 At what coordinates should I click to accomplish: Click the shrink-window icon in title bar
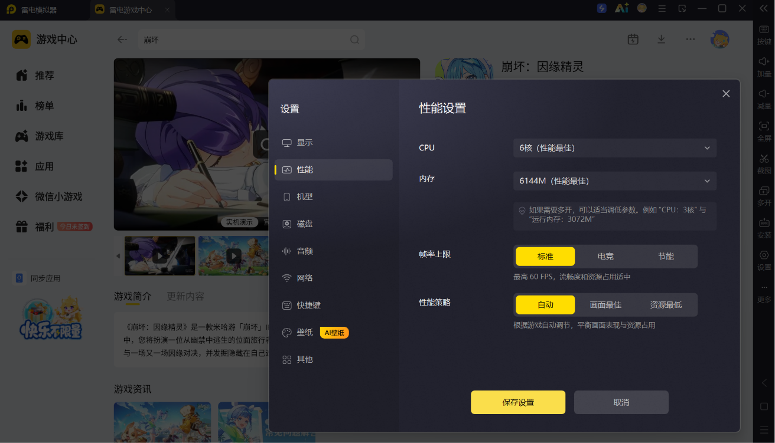(682, 8)
